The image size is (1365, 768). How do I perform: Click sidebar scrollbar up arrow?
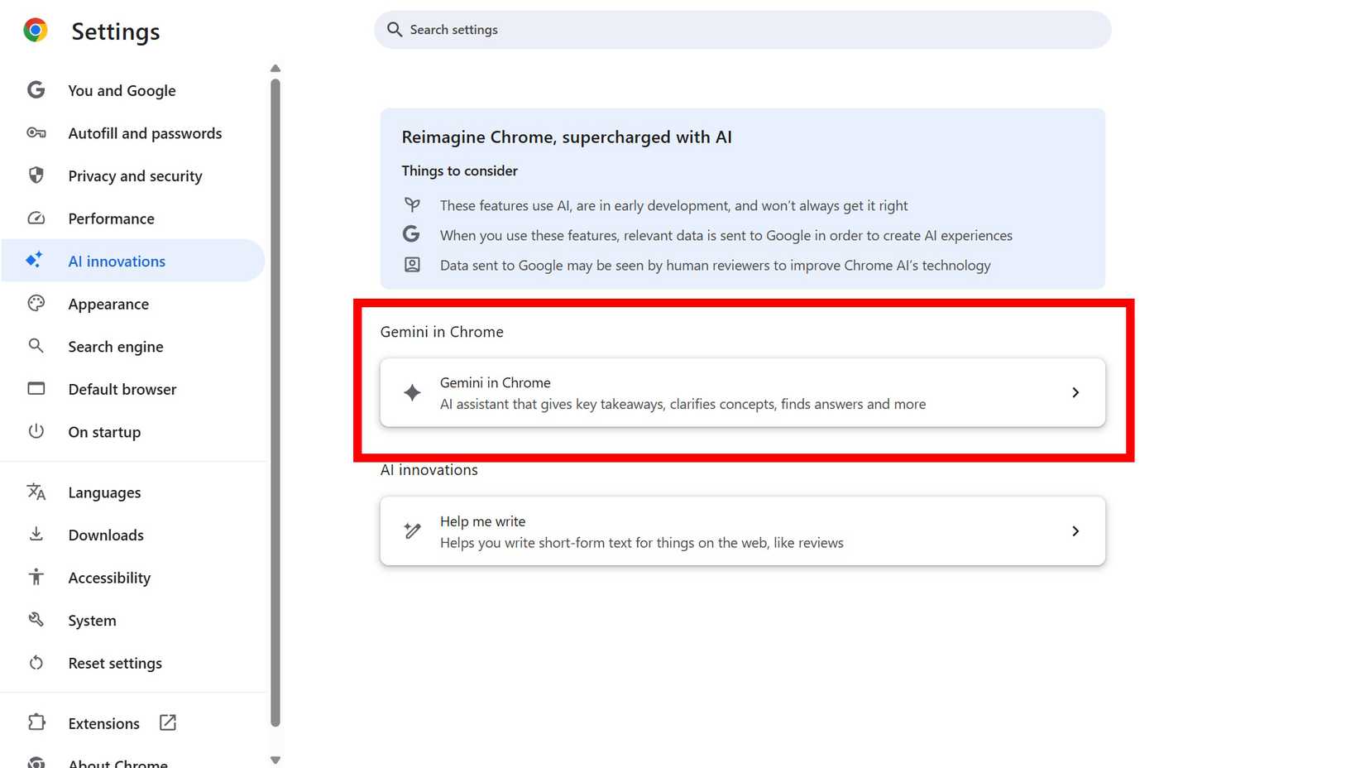pyautogui.click(x=275, y=69)
